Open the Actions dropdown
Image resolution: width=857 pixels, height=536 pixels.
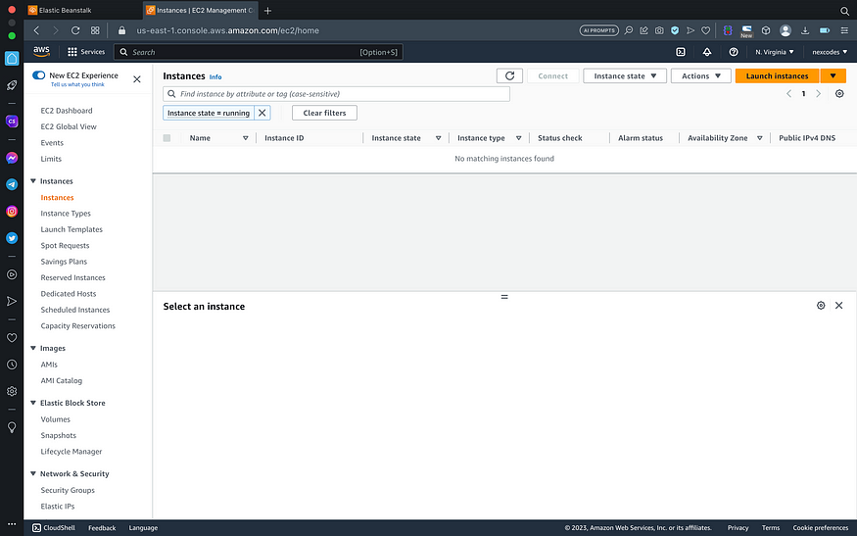tap(700, 76)
